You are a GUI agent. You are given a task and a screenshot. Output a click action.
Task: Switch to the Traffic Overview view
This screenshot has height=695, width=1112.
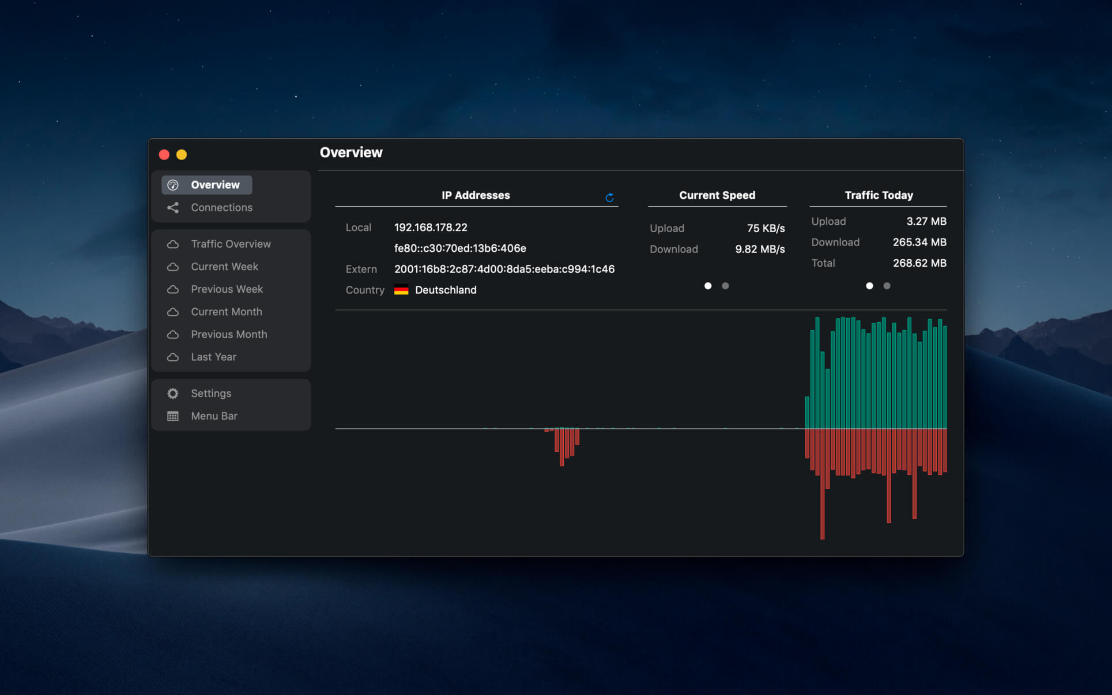231,244
